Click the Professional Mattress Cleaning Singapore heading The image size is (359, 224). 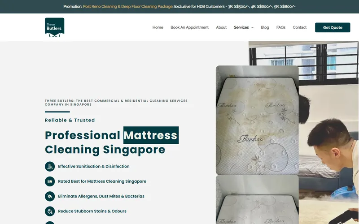point(112,142)
